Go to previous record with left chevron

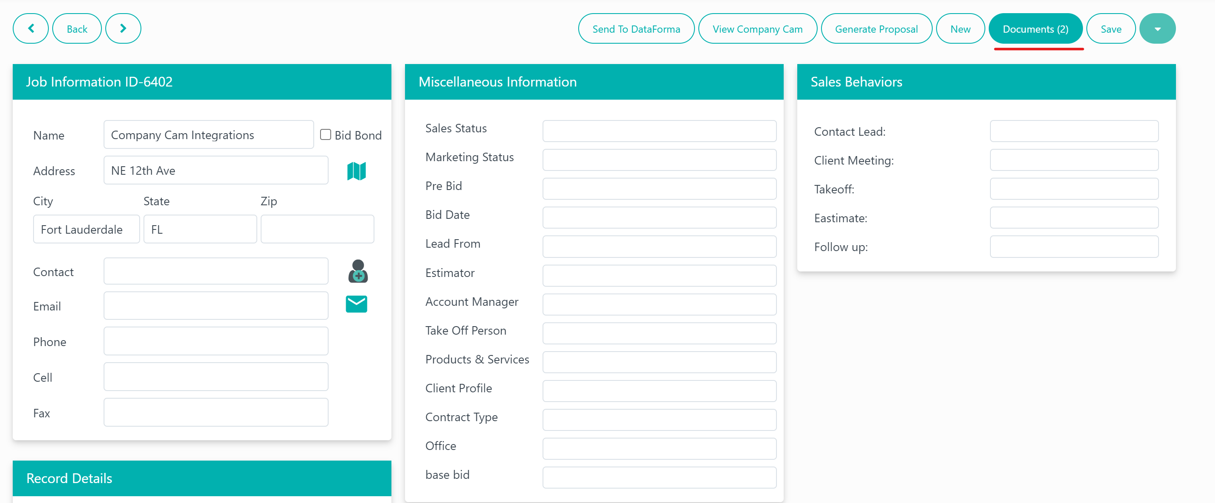point(31,29)
